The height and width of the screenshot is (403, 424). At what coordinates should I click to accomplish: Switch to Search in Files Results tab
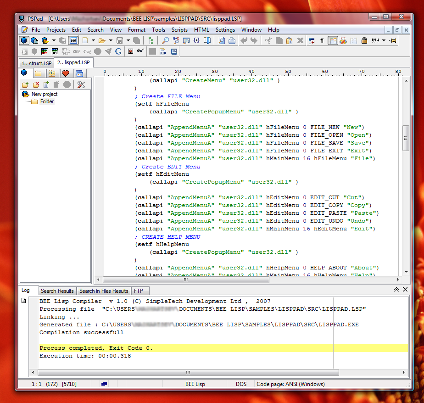(x=104, y=291)
